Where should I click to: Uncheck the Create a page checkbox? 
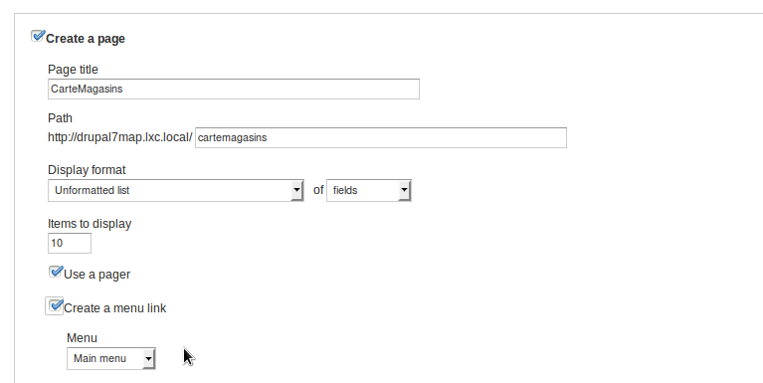coord(38,36)
